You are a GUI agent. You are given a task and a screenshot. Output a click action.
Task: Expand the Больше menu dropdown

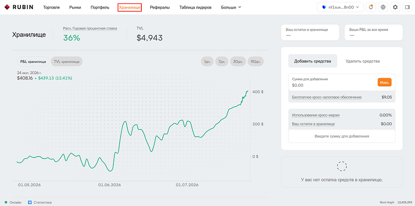(x=231, y=8)
